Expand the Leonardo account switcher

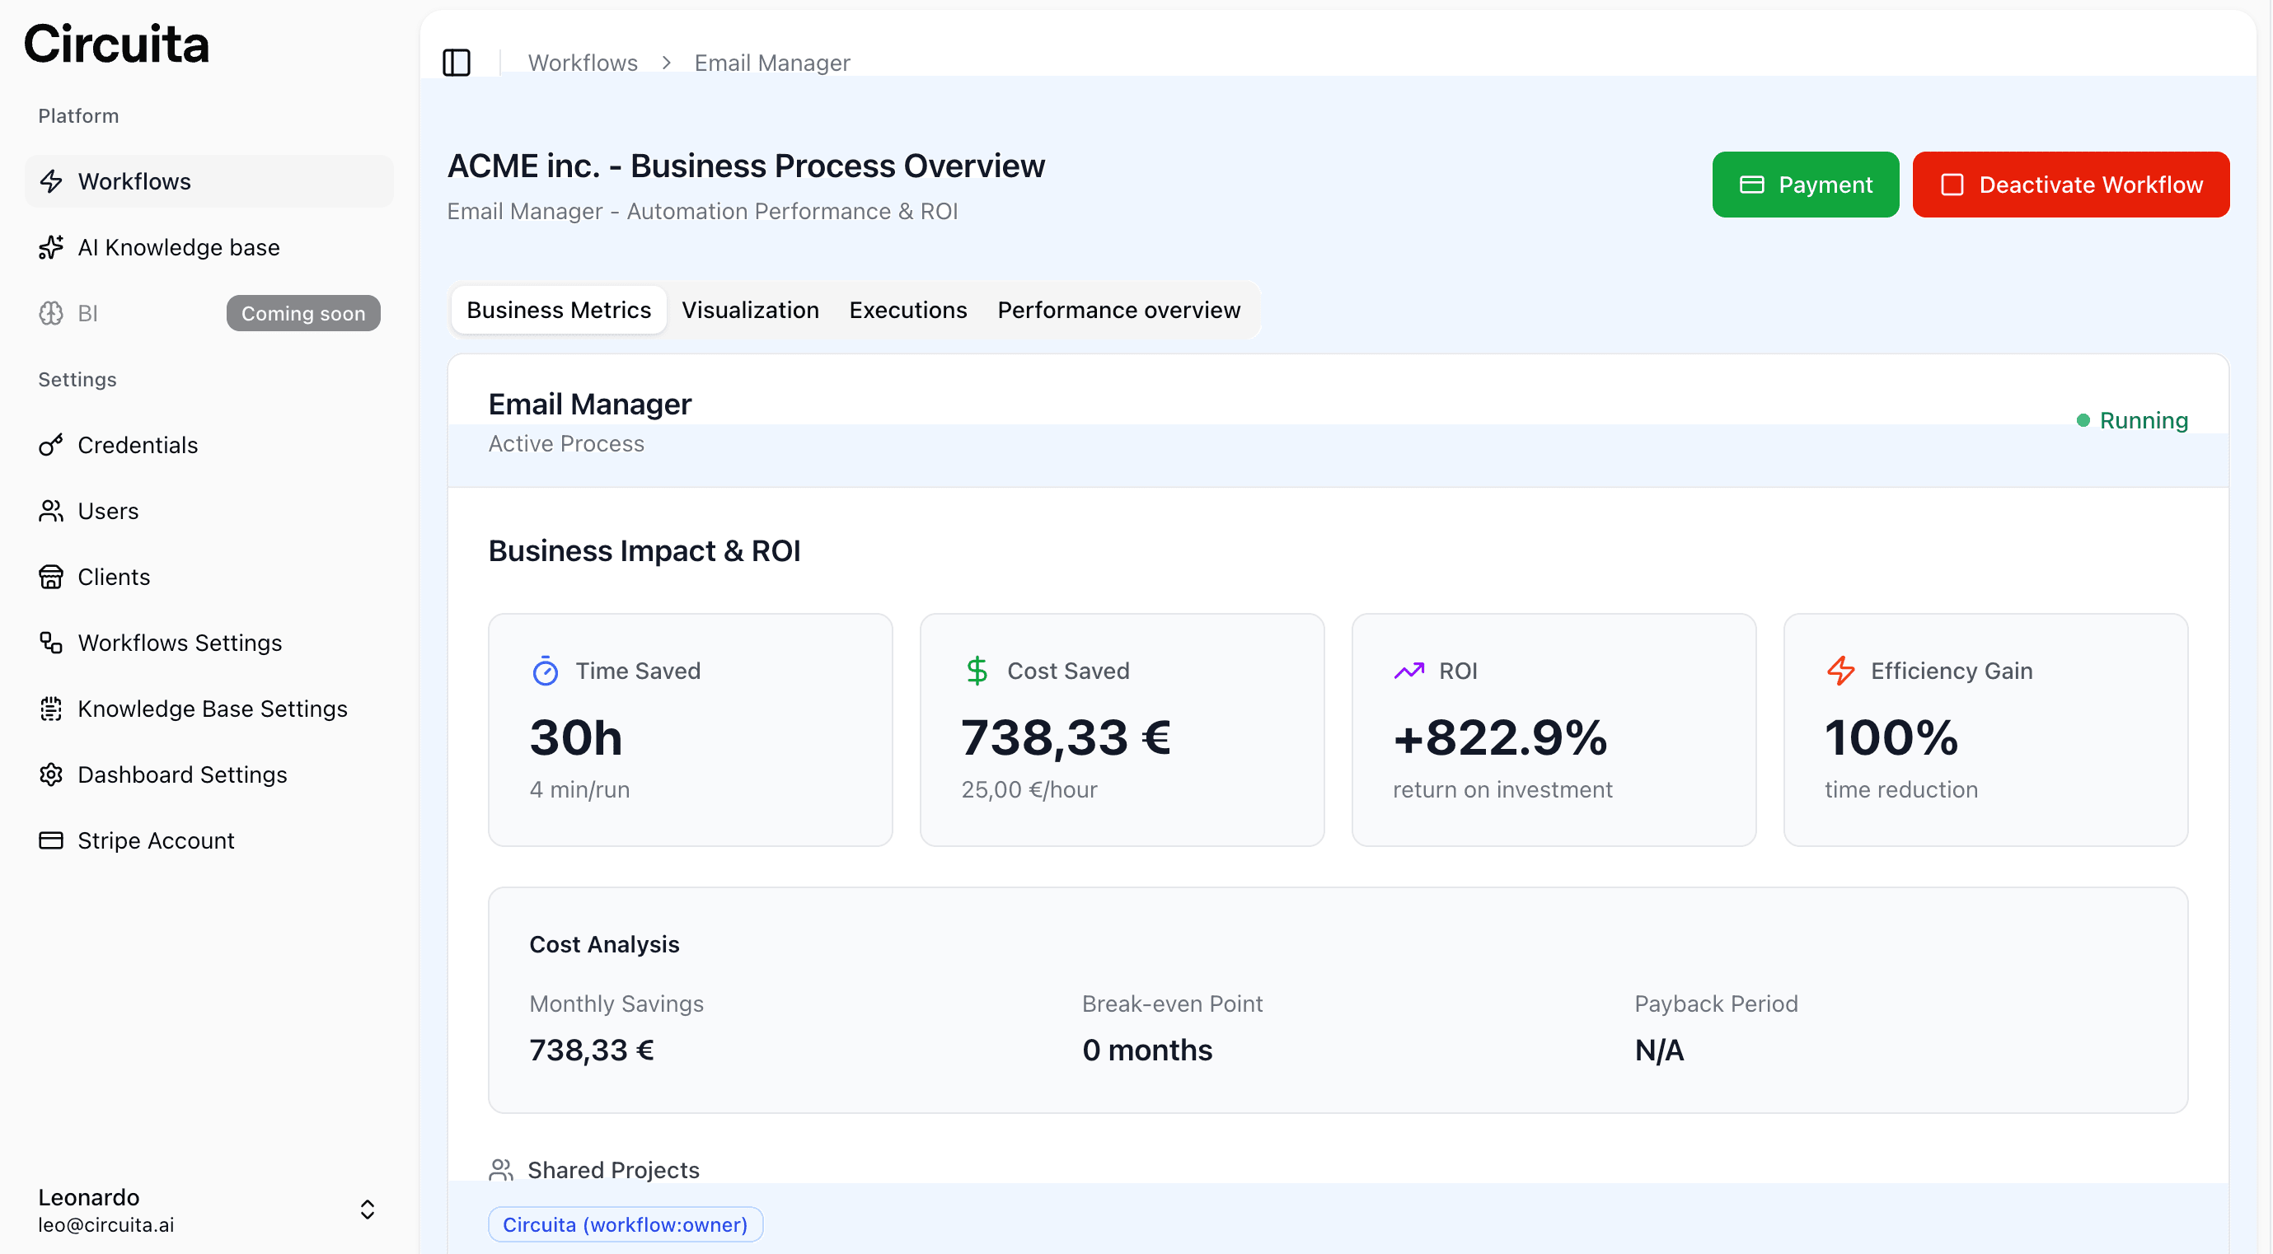367,1209
